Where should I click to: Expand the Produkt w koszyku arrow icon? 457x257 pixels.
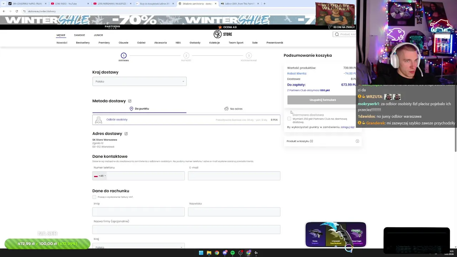tap(357, 141)
